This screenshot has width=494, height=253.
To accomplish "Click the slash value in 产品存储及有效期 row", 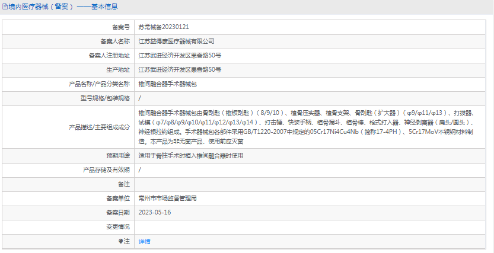I will click(x=140, y=170).
